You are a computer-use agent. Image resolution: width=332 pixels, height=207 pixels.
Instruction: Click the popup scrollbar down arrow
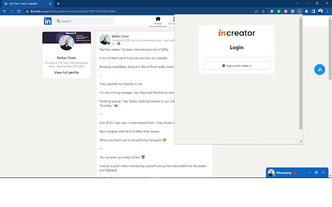301,142
